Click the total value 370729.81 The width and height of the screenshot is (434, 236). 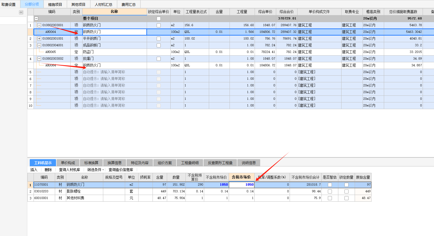coord(287,18)
